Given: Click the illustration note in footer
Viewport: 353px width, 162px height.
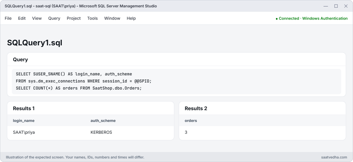Looking at the screenshot, I should coord(75,157).
